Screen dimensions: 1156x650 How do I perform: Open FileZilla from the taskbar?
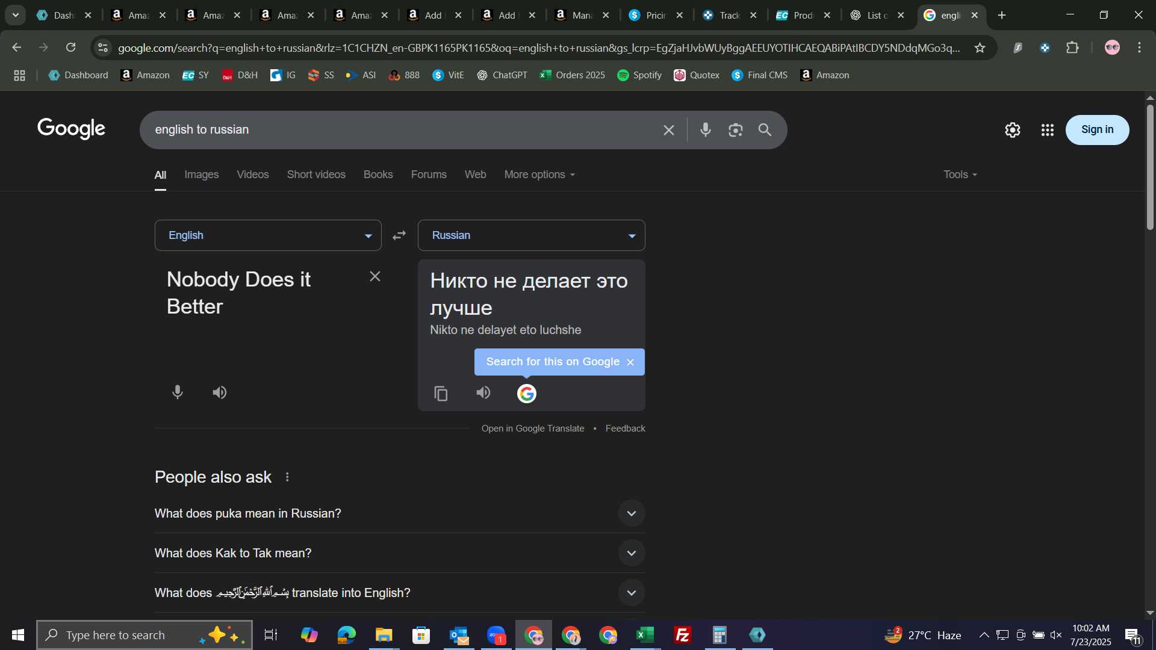pos(682,635)
